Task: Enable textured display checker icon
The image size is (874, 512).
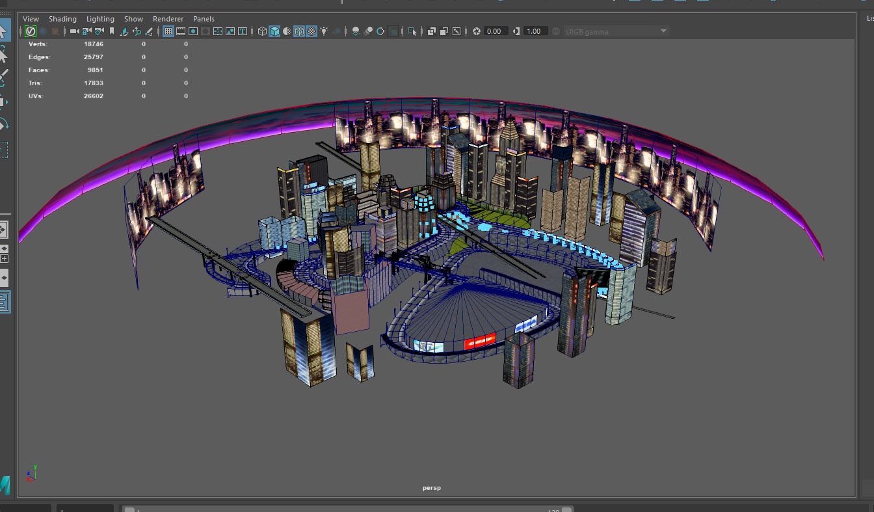Action: point(311,31)
